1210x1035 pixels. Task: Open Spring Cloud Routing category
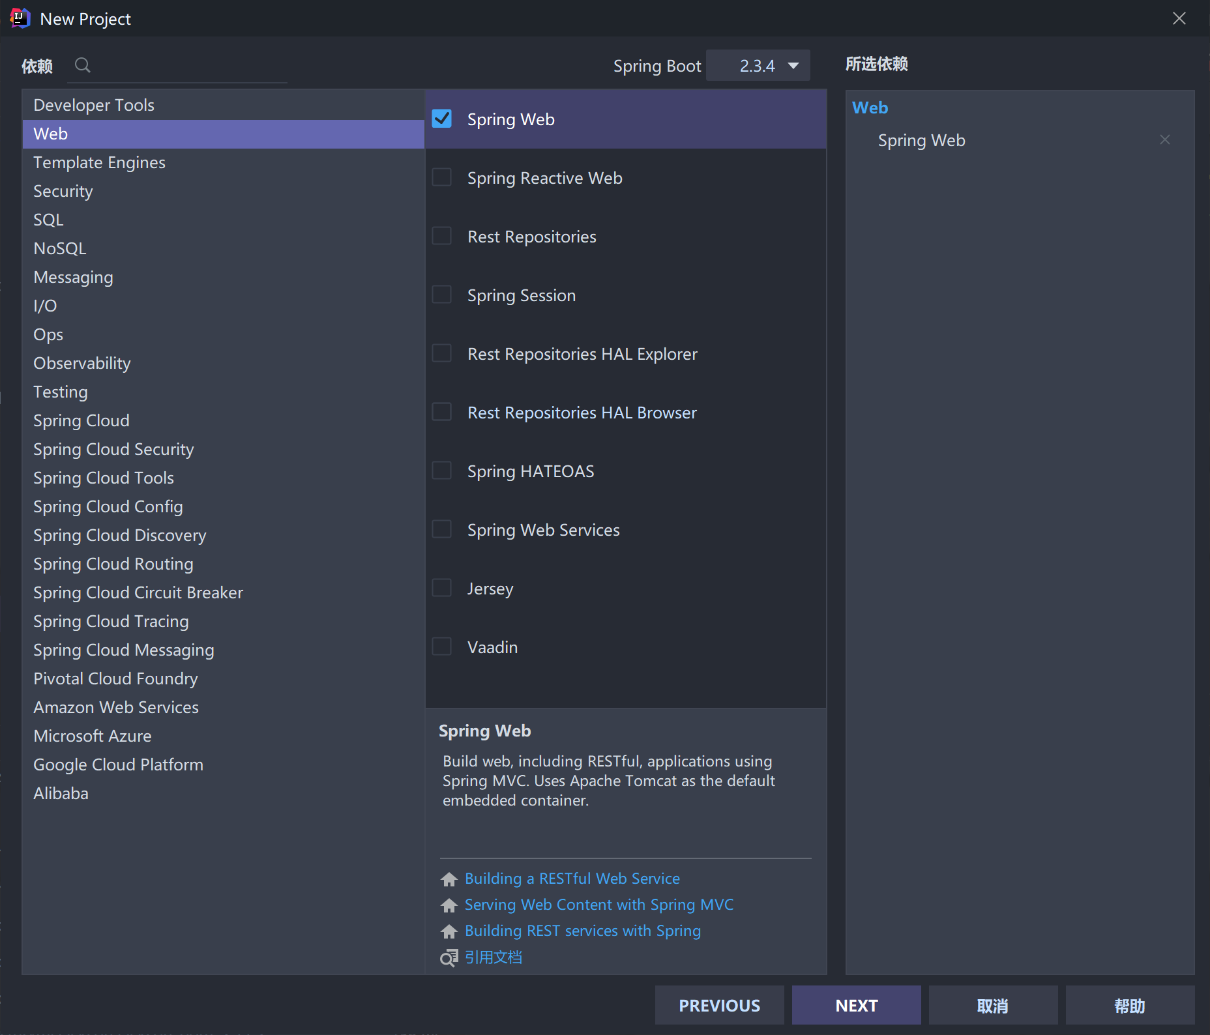223,564
